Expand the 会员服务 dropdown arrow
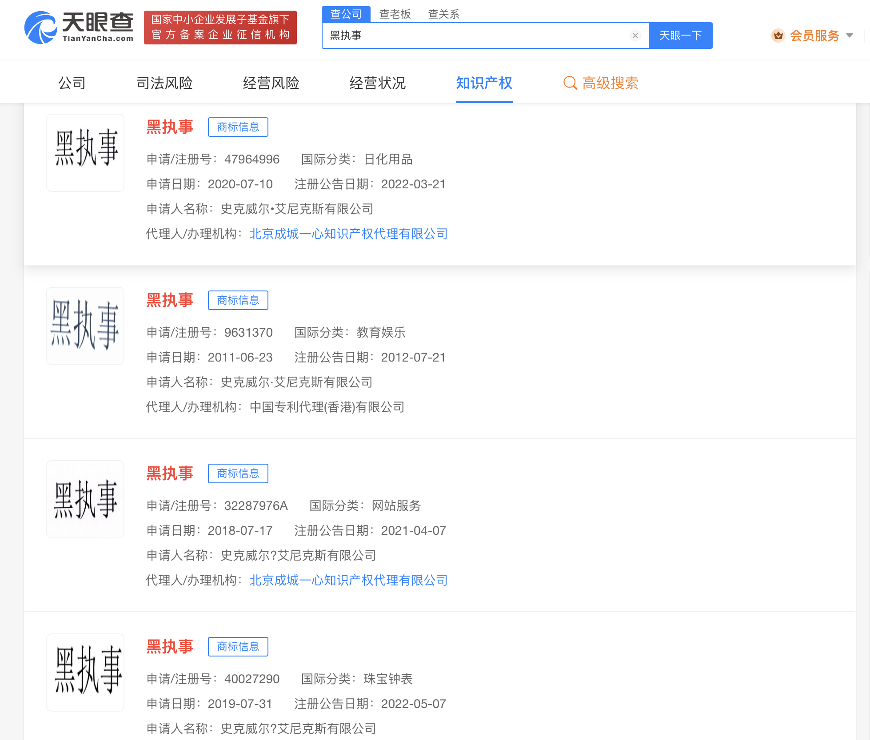 tap(850, 36)
